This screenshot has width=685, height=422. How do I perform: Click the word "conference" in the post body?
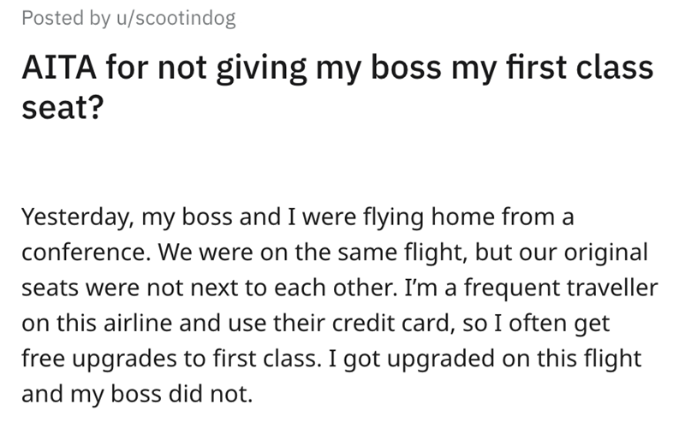(x=75, y=255)
